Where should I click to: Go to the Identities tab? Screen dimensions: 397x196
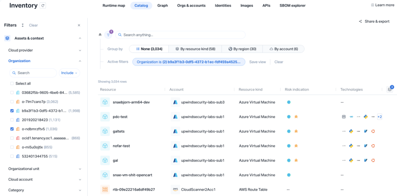pos(223,5)
